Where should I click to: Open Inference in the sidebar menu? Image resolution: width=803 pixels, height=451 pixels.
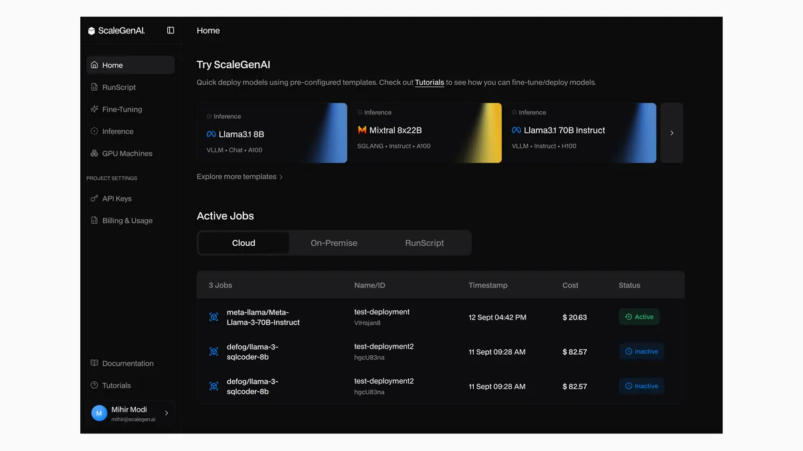click(x=130, y=131)
